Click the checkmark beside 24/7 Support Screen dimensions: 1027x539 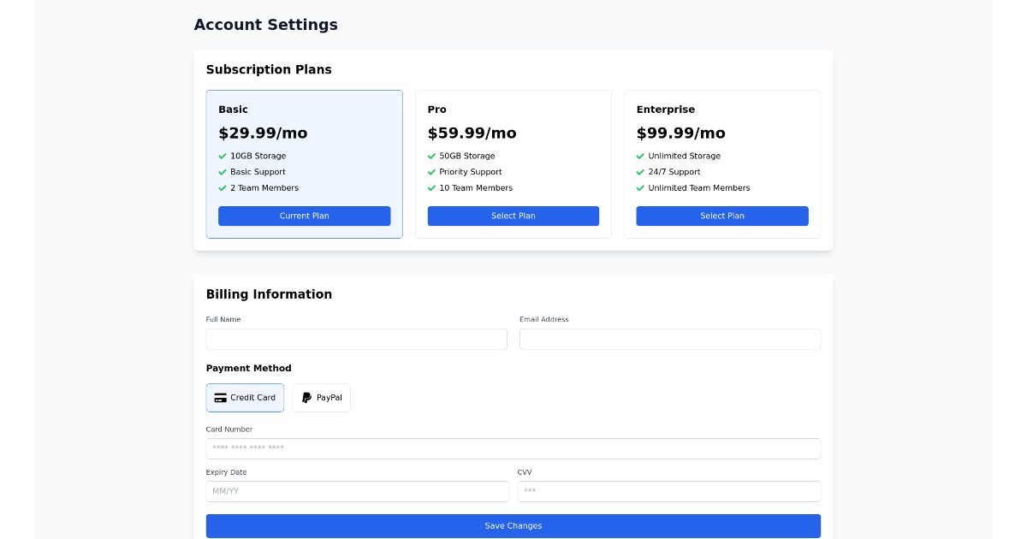click(x=640, y=171)
